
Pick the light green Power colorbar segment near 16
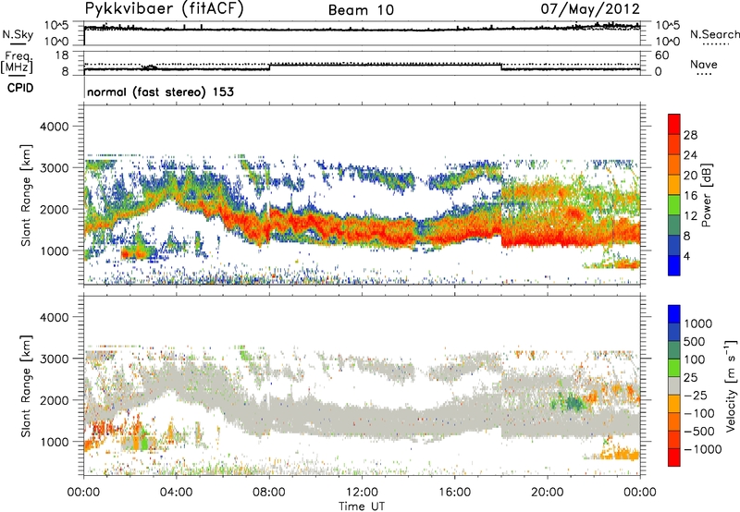point(674,205)
